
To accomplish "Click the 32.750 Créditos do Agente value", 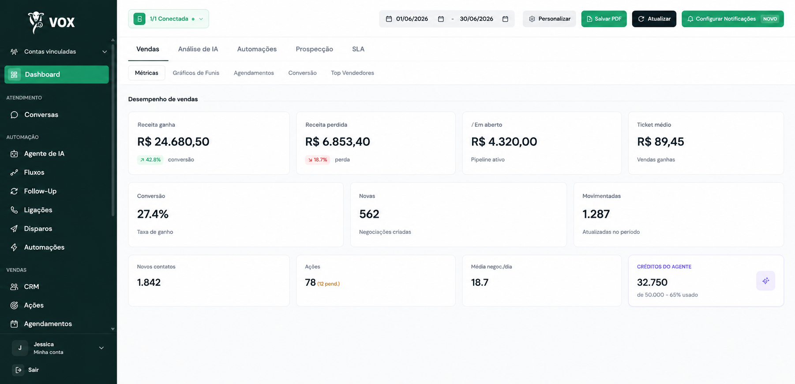I will [x=652, y=283].
